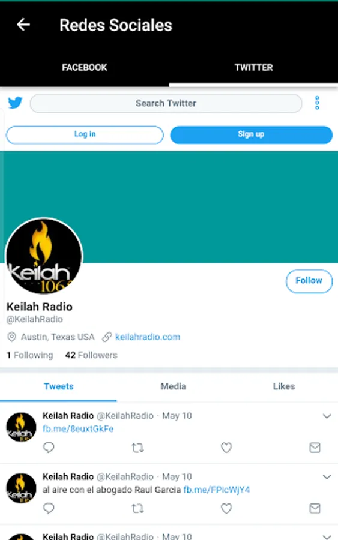Reply to the Raul Garcia tweet

click(x=49, y=508)
